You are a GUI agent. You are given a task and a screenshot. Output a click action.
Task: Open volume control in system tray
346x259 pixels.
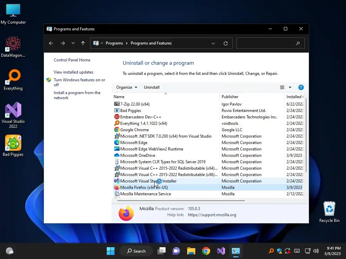pyautogui.click(x=316, y=251)
